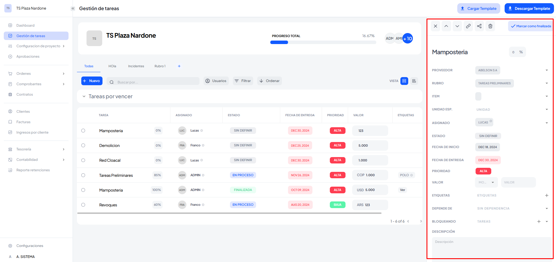Switch to the compact list view icon
Viewport: 556px width, 262px height.
click(414, 81)
